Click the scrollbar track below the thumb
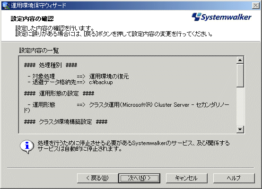This screenshot has height=189, width=262. [240, 106]
